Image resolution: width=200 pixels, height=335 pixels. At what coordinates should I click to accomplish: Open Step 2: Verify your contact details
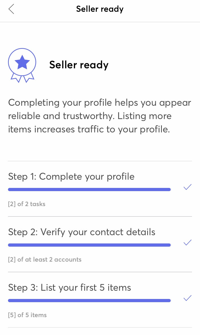click(x=82, y=232)
